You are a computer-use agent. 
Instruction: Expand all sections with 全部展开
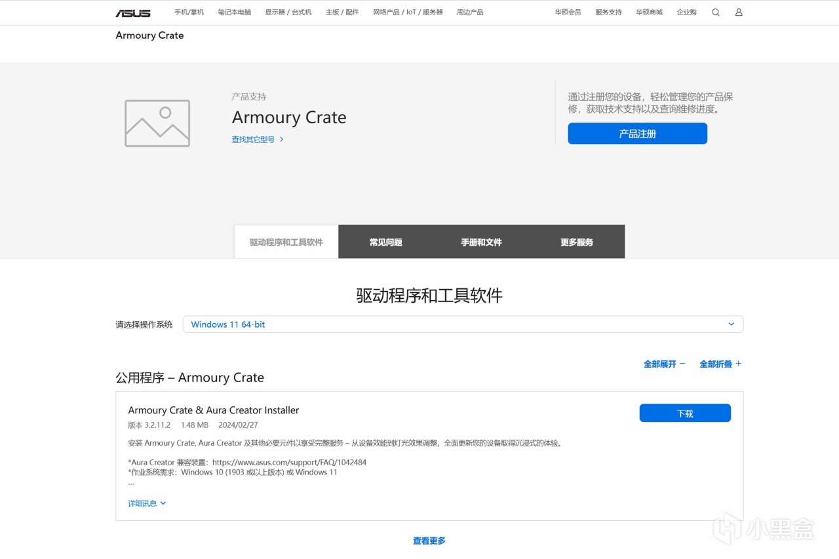[664, 364]
